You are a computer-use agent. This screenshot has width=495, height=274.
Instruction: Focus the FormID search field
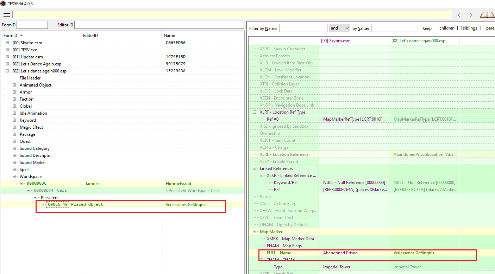pyautogui.click(x=32, y=25)
